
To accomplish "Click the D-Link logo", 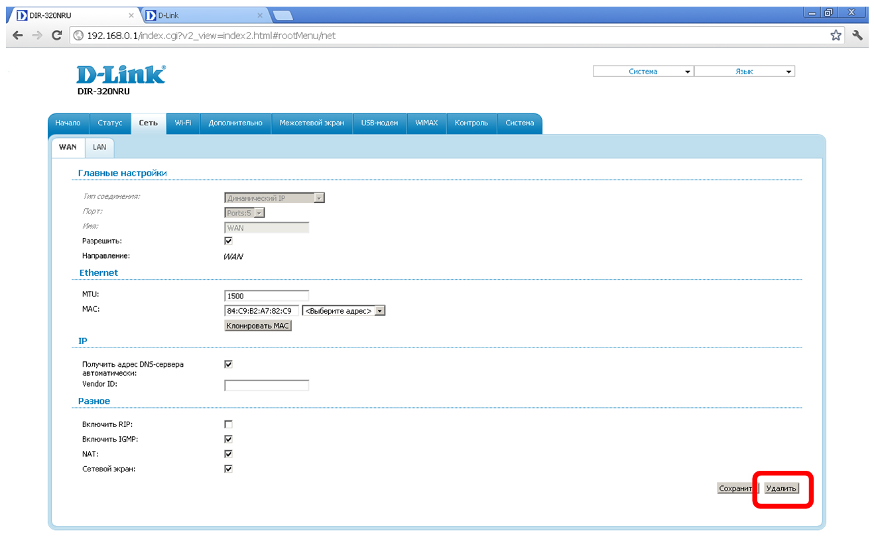I will (x=121, y=75).
